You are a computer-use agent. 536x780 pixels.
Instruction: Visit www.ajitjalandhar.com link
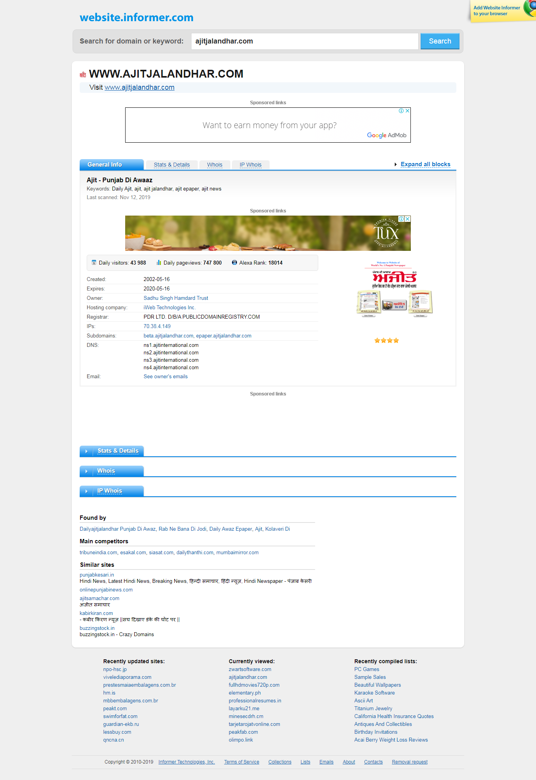[139, 87]
